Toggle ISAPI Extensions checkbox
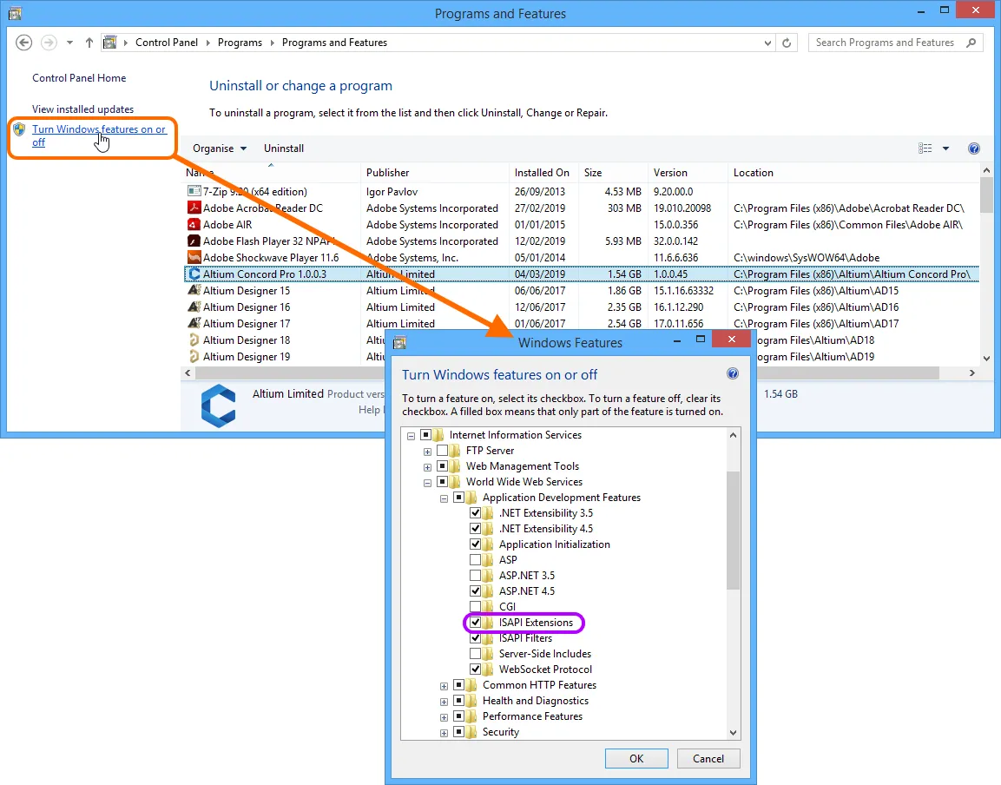 tap(475, 622)
